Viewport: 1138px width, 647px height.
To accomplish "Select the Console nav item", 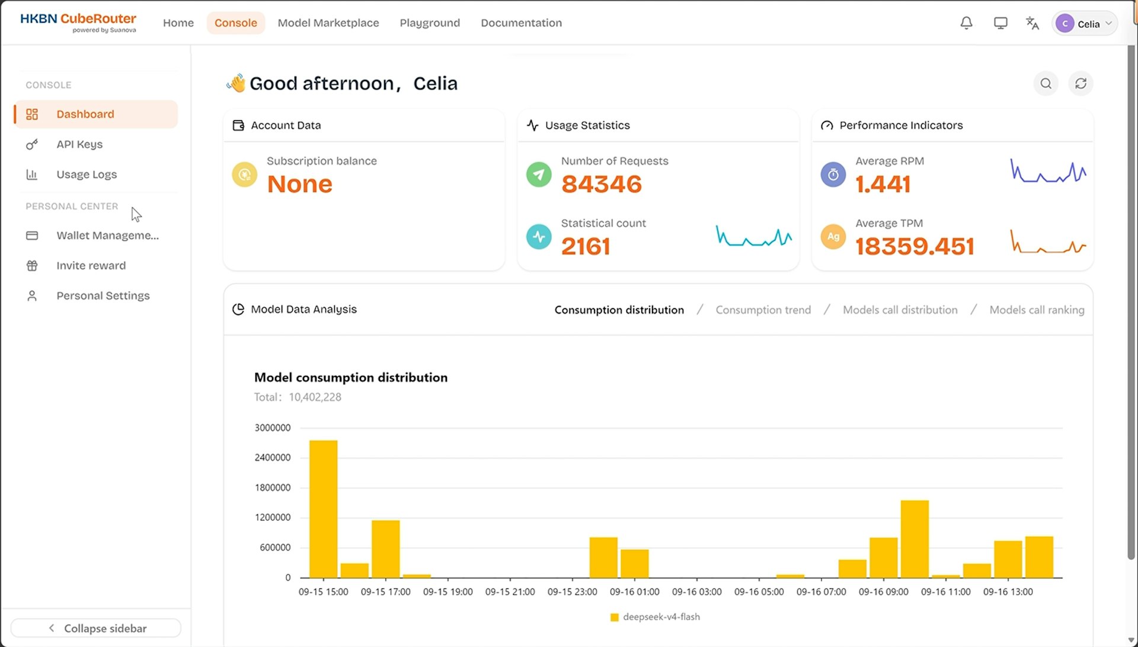I will pos(236,23).
